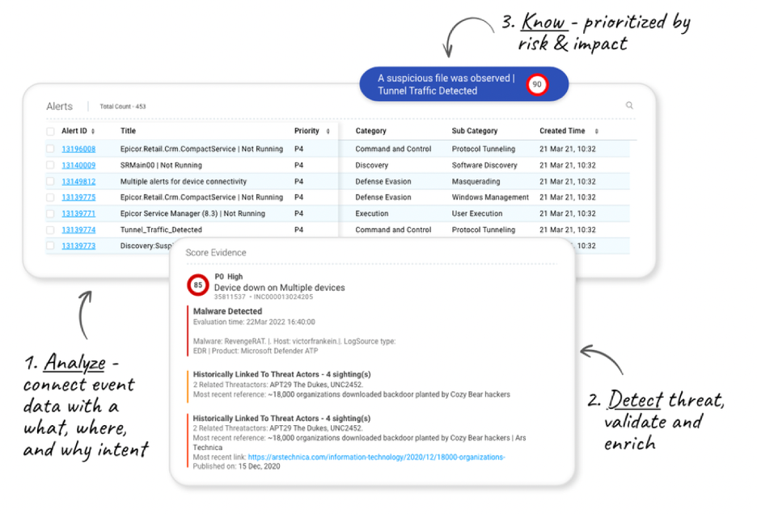Click the 85 score badge in Score Evidence
This screenshot has height=514, width=757.
pyautogui.click(x=197, y=284)
